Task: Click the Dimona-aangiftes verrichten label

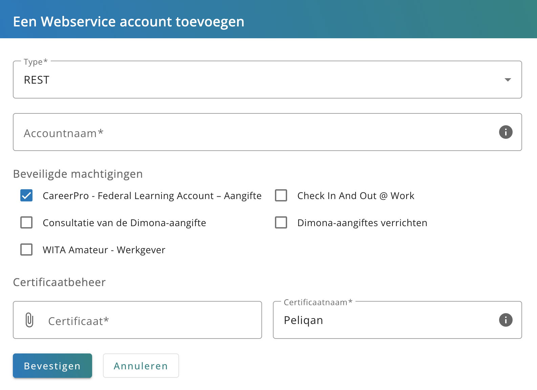Action: pyautogui.click(x=362, y=223)
